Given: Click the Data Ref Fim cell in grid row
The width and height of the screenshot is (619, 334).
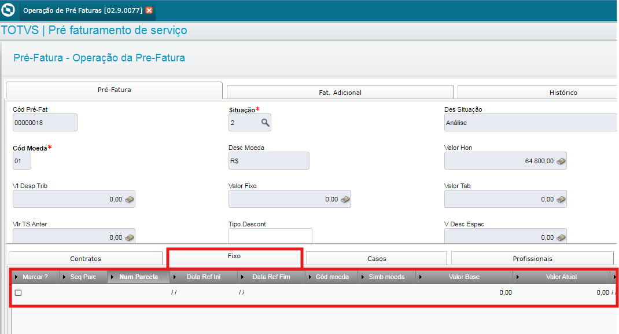Looking at the screenshot, I should point(271,292).
